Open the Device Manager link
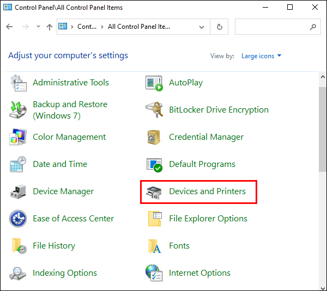 (63, 191)
